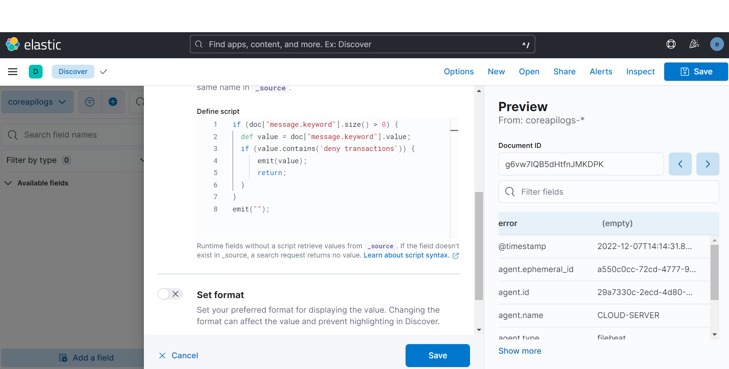
Task: Open the newsfeed celebration icon
Action: [x=694, y=44]
